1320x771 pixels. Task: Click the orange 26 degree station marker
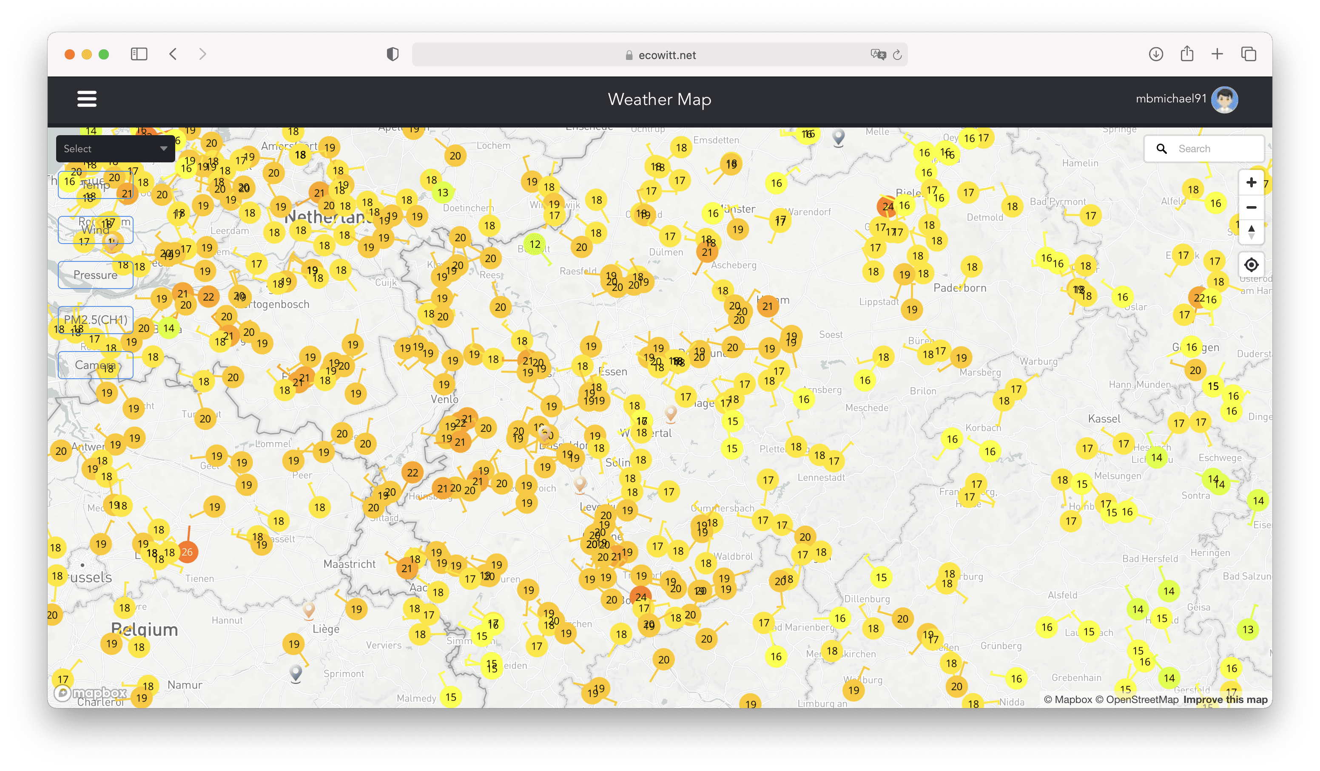click(187, 552)
